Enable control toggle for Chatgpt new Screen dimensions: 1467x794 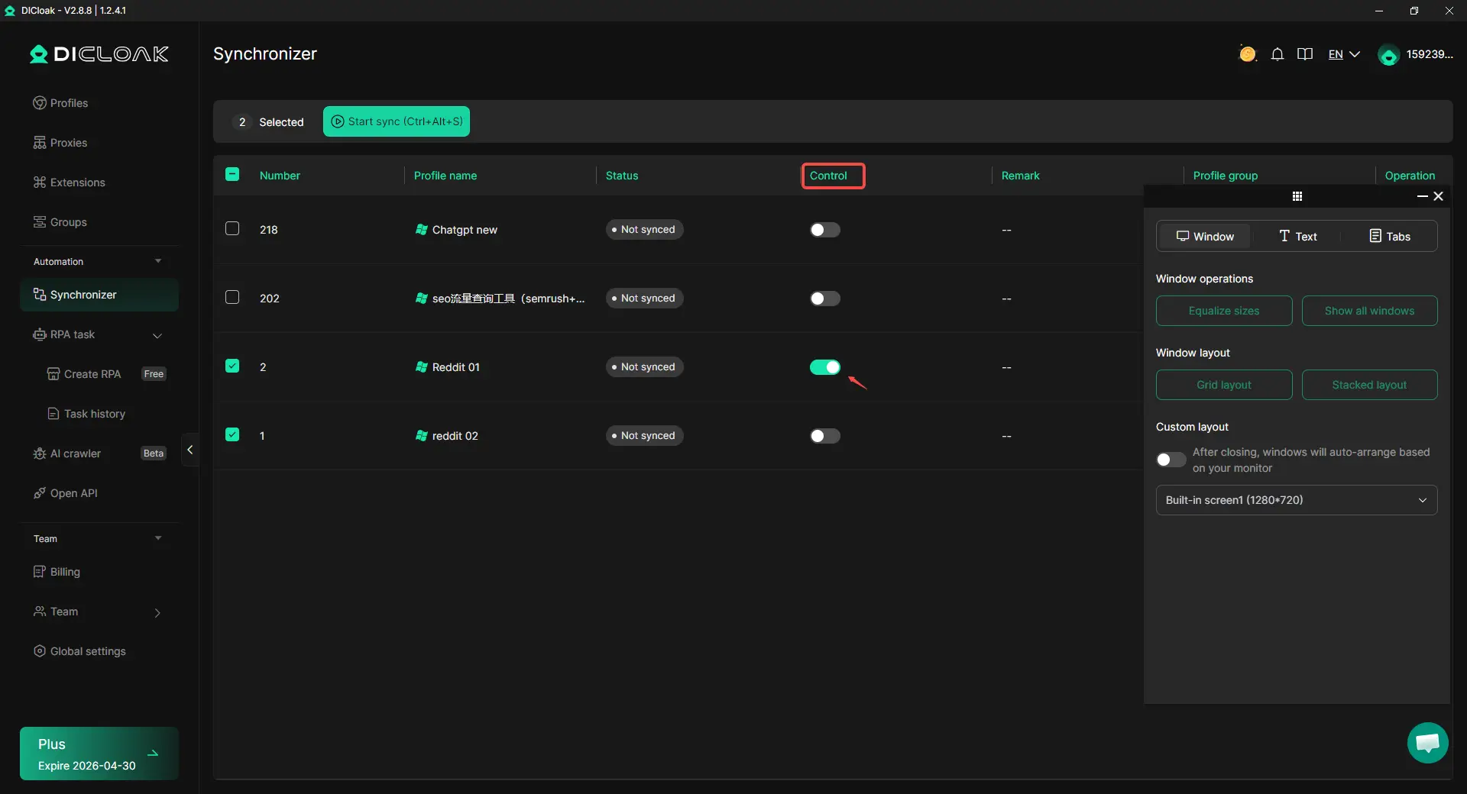[824, 230]
